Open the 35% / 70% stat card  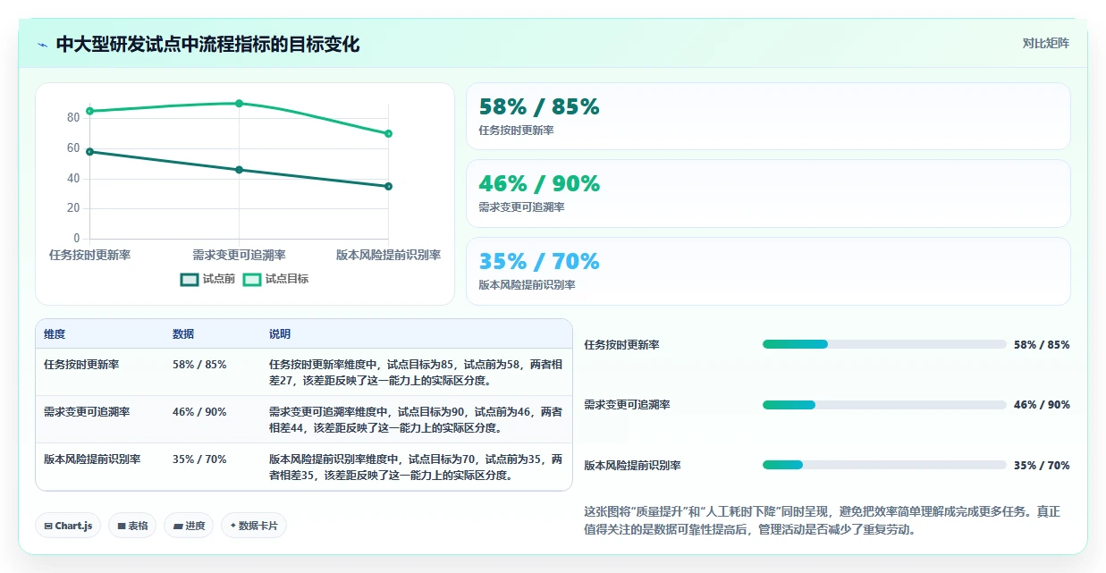point(768,271)
